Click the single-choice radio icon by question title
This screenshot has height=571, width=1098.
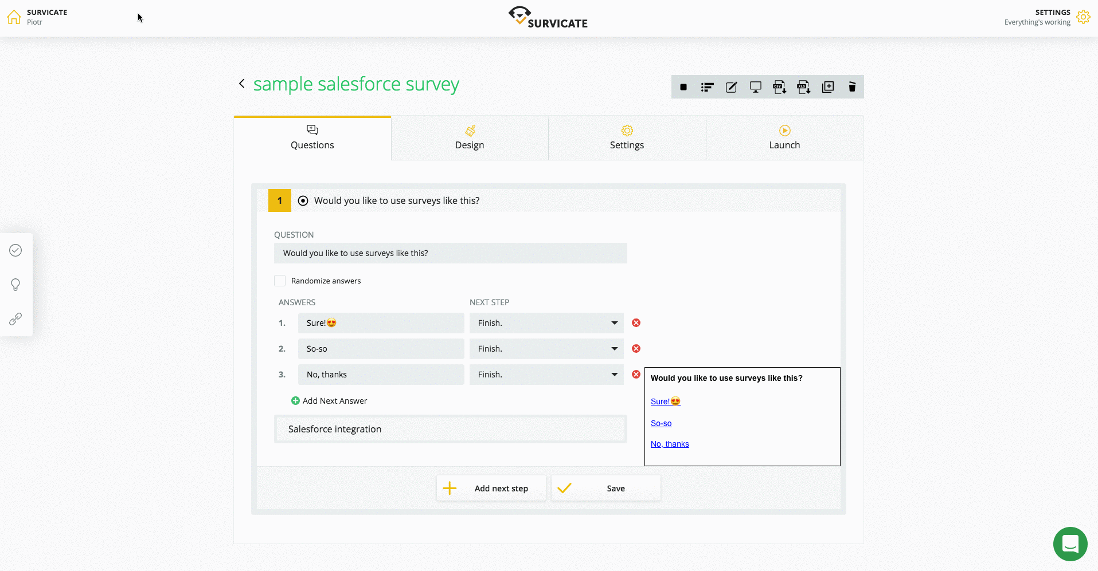click(x=303, y=200)
